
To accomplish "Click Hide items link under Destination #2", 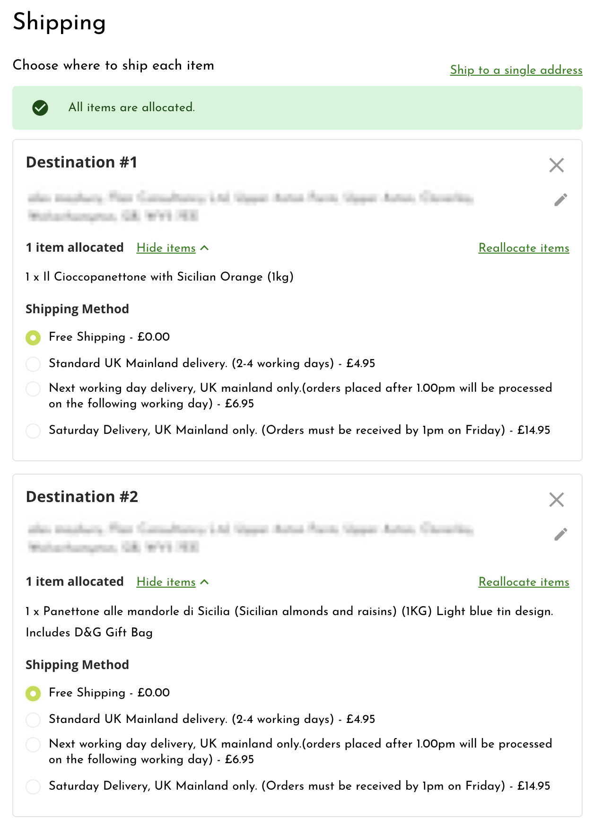I will (x=166, y=582).
